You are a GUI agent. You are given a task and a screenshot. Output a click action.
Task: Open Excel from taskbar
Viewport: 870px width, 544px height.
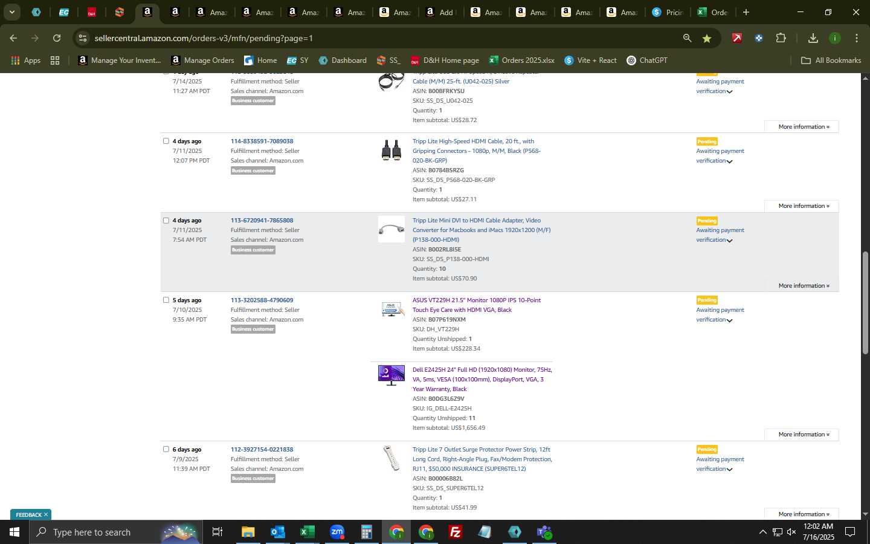pos(307,532)
